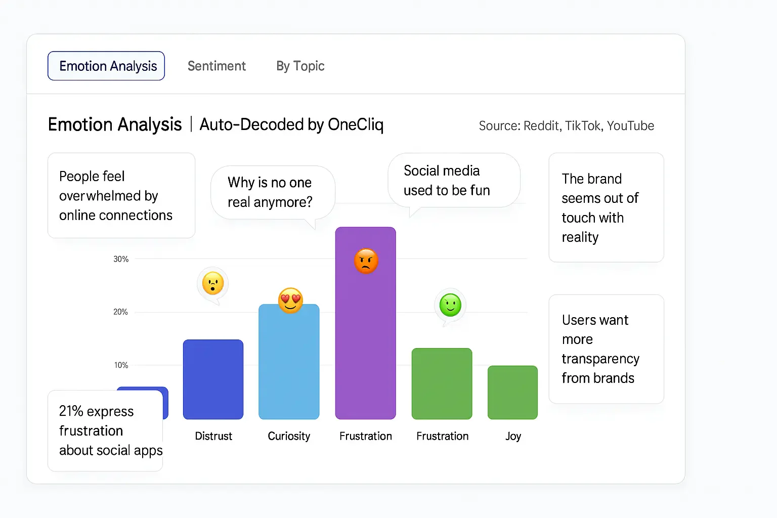This screenshot has height=518, width=777.
Task: Select the 30% gridline label on the y-axis
Action: point(121,258)
